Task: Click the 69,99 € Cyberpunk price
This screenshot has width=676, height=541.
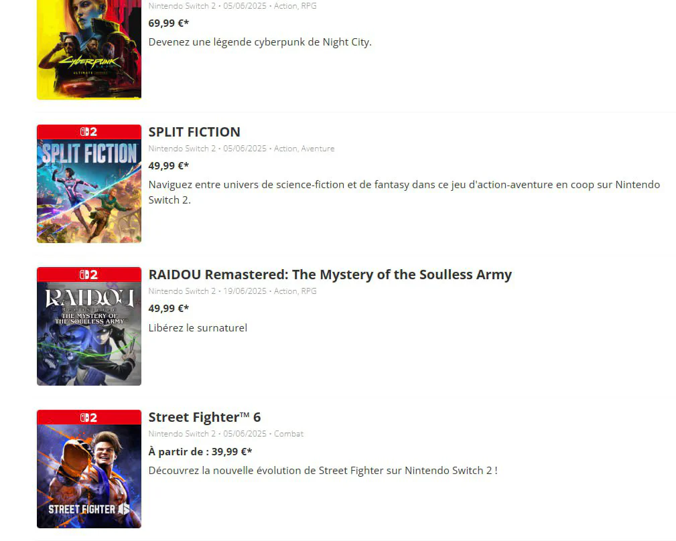Action: coord(168,23)
